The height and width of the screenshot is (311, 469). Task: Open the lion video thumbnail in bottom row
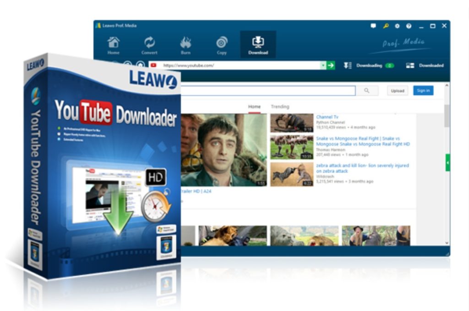pos(233,236)
